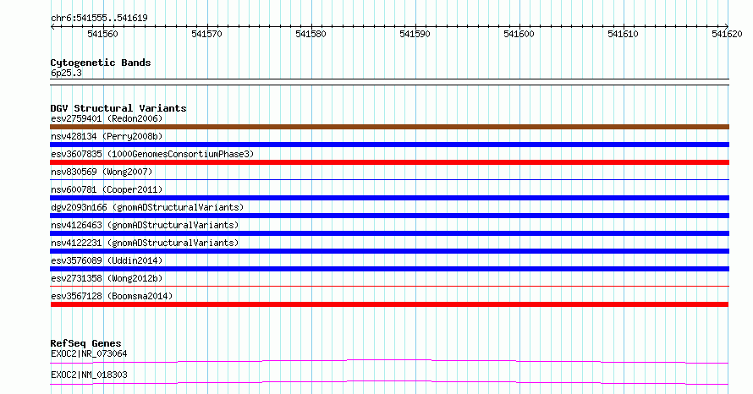Viewport: 753px width, 394px height.
Task: Click ruler position 541560
Action: point(102,34)
